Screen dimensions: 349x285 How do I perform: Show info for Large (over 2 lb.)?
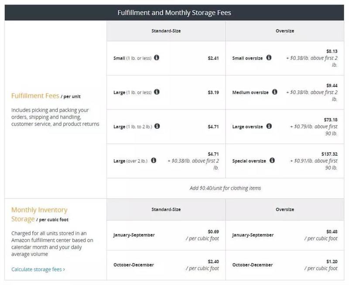pyautogui.click(x=154, y=160)
